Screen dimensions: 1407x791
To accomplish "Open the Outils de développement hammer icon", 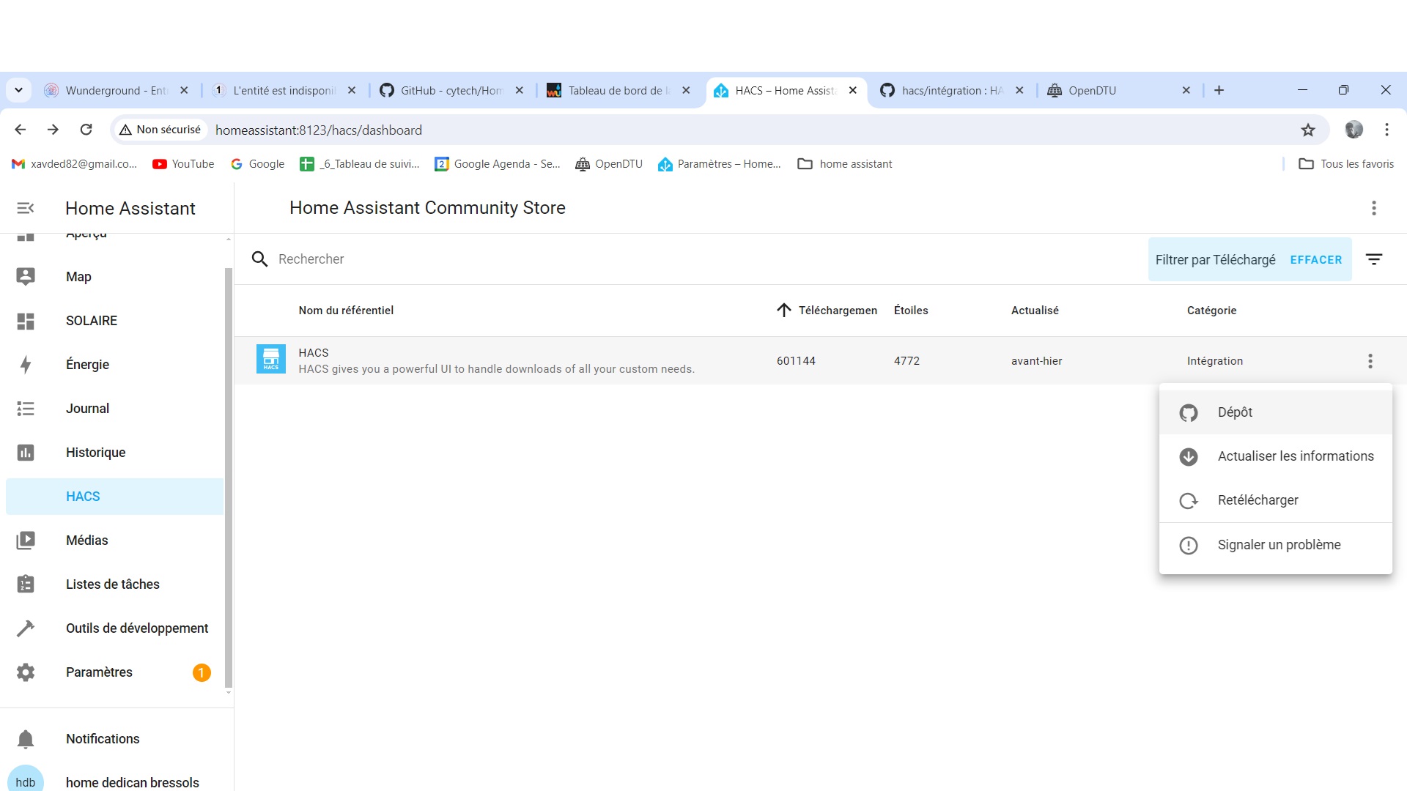I will pos(26,628).
